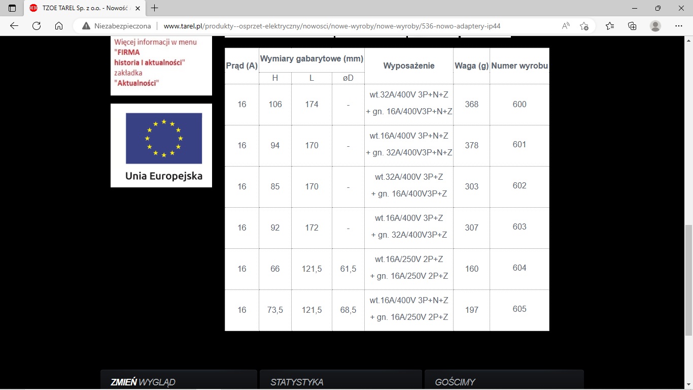This screenshot has height=390, width=693.
Task: Click the GOŚCIMY panel header
Action: [455, 382]
